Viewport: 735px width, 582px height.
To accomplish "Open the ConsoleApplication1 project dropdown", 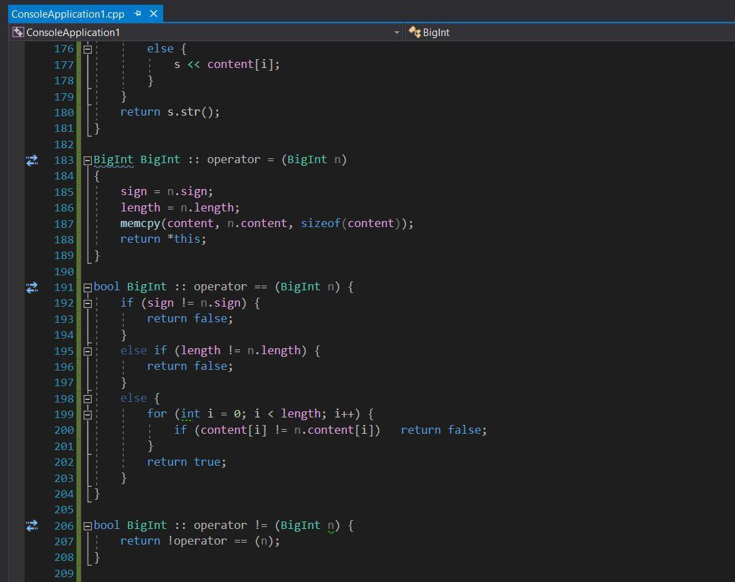I will (x=396, y=32).
